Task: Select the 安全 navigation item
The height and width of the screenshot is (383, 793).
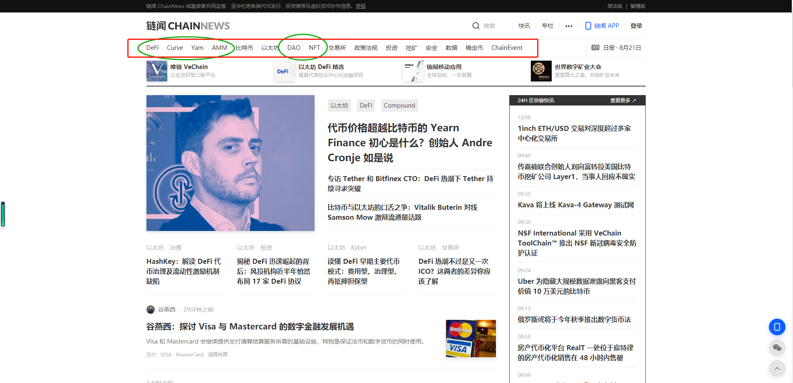Action: (x=431, y=48)
